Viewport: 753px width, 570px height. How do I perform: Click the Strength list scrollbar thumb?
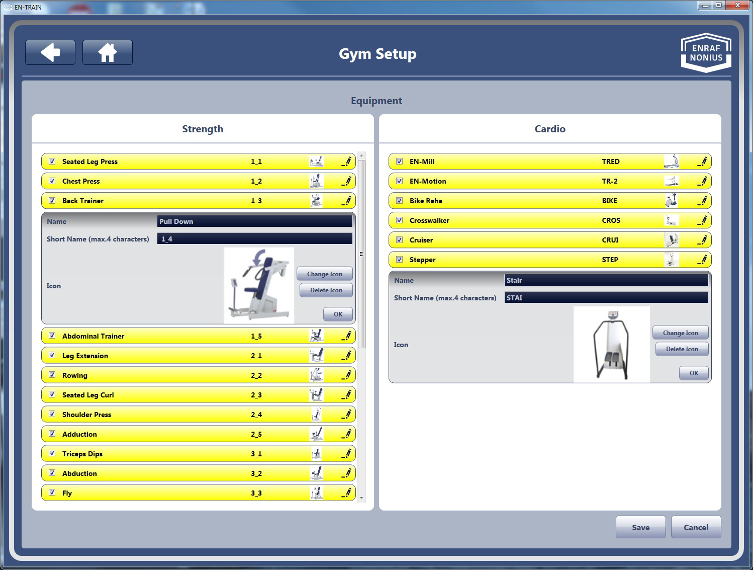point(362,254)
